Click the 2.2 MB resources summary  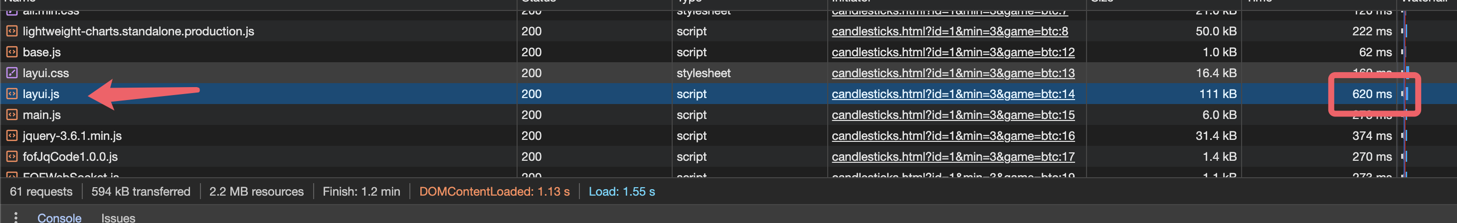pos(256,191)
